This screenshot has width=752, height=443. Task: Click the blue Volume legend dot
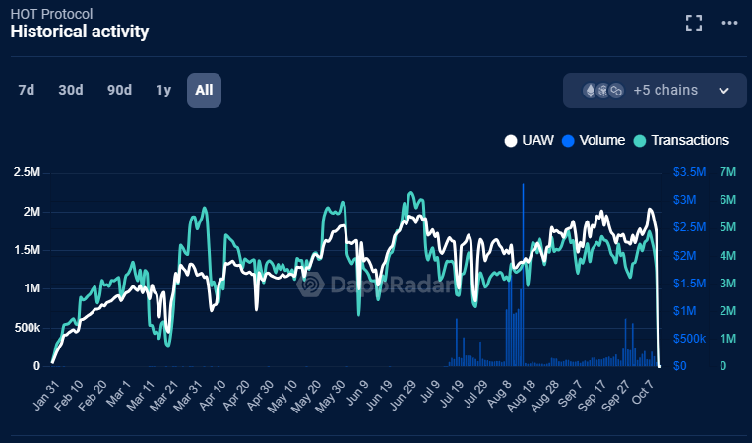567,140
